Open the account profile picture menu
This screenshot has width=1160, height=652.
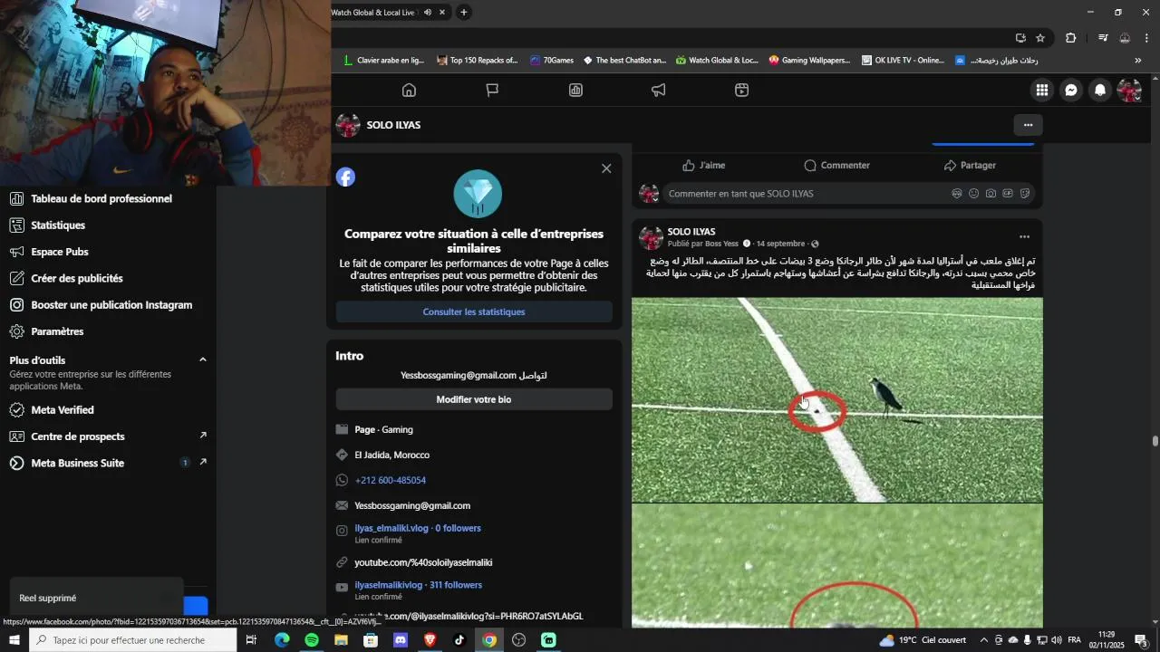tap(1129, 91)
